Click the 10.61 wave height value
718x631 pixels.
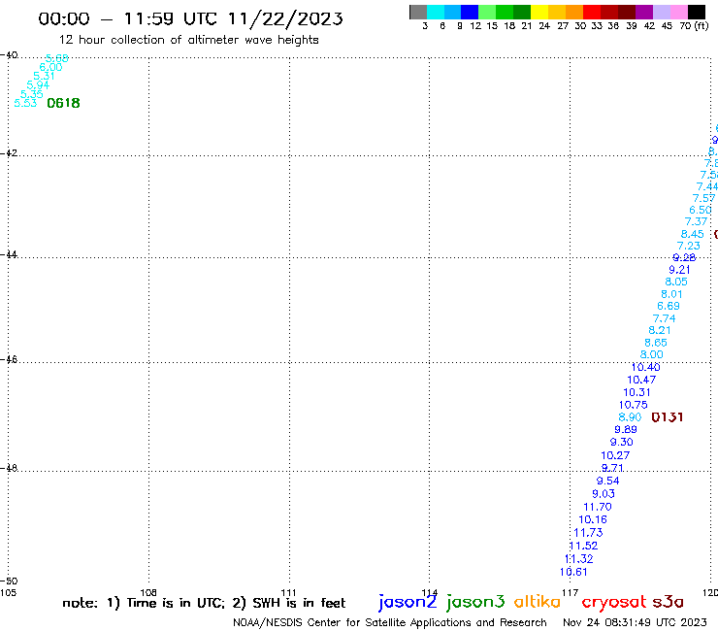[x=573, y=572]
